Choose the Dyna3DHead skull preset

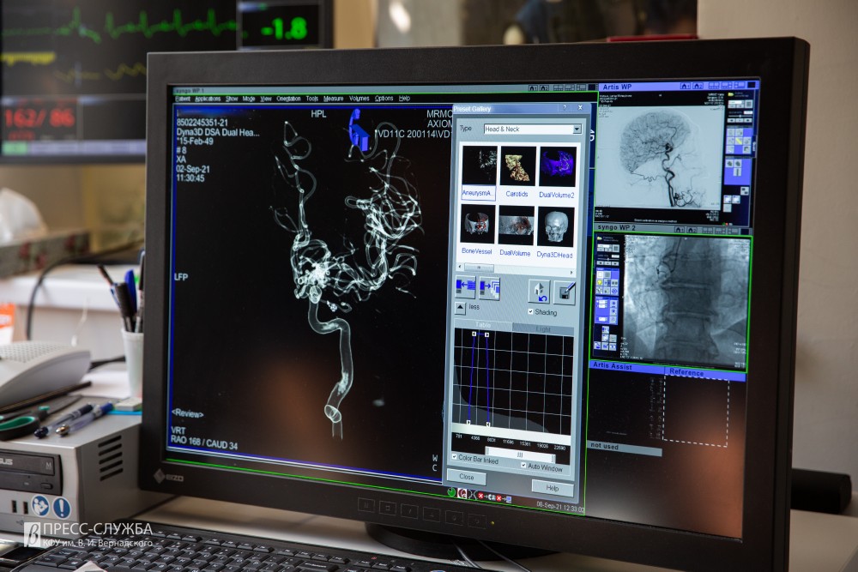[556, 227]
